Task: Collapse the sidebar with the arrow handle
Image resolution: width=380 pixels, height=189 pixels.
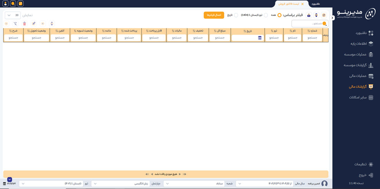Action: [x=333, y=18]
